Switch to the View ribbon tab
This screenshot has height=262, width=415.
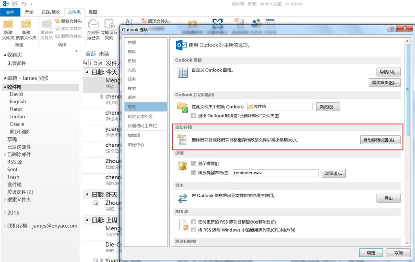tap(93, 12)
